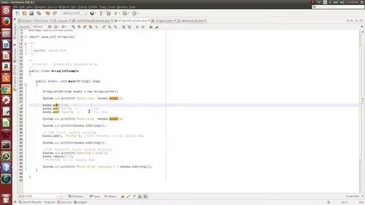The height and width of the screenshot is (205, 365).
Task: Open the Tools menu
Action: [x=112, y=7]
